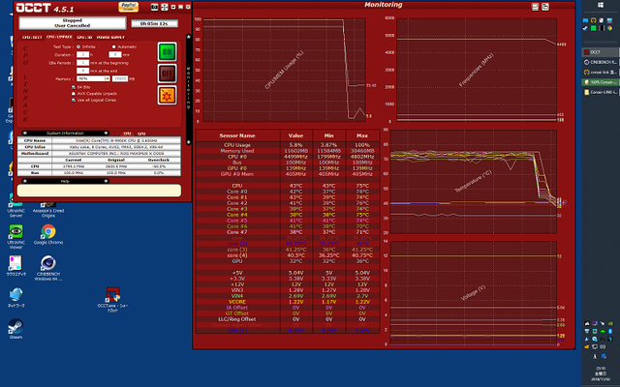Open the Memory percentage dropdown
620x387 pixels.
[x=93, y=79]
